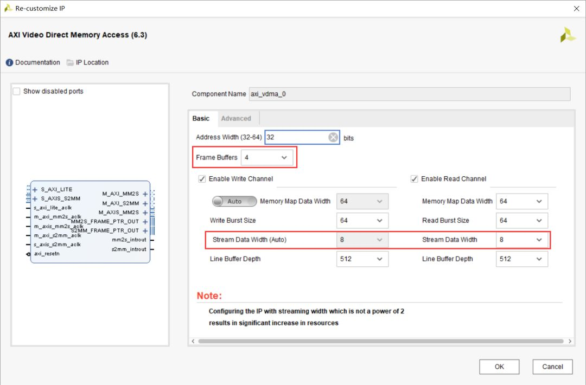The height and width of the screenshot is (385, 586).
Task: Open the Frame Buffers dropdown
Action: tap(266, 158)
